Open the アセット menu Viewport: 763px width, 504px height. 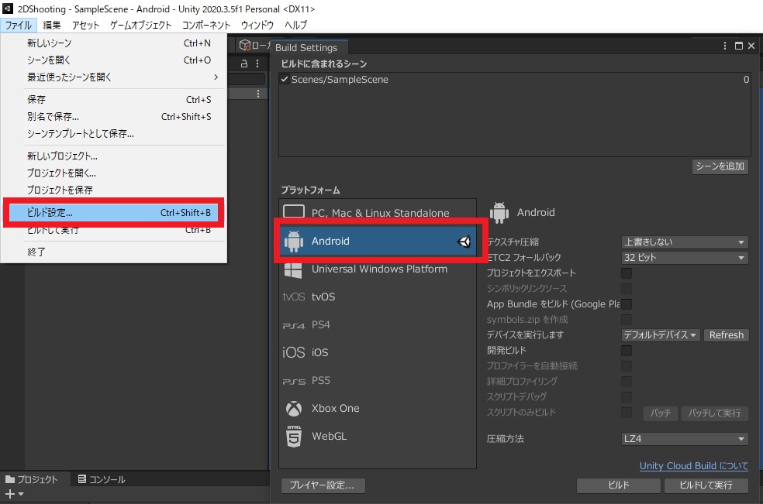coord(85,25)
